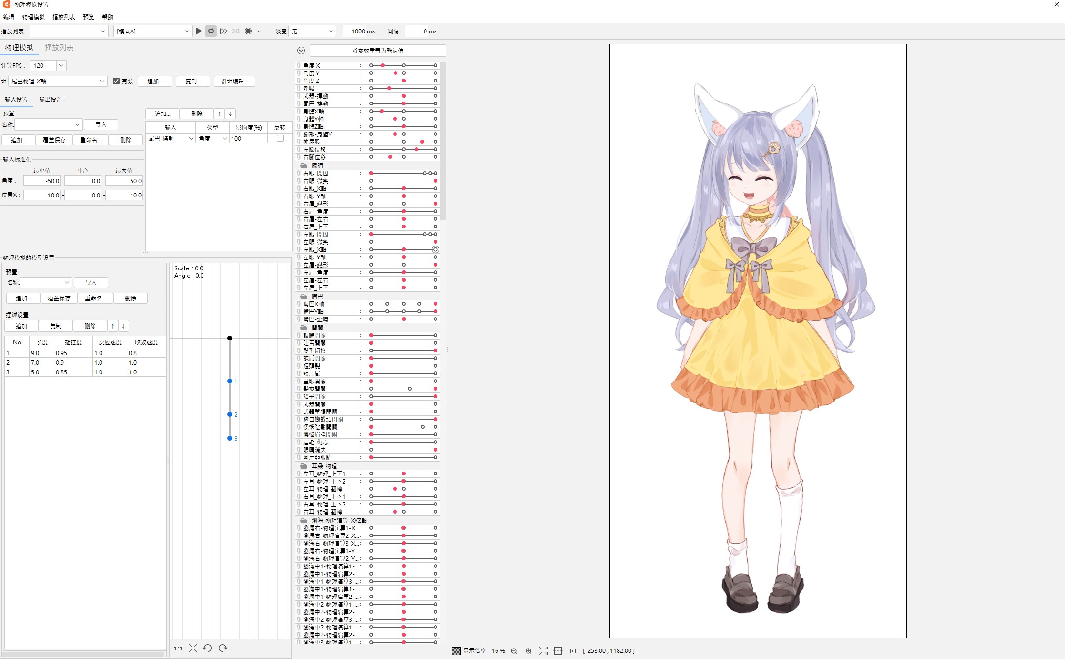The width and height of the screenshot is (1065, 659).
Task: Fit the pendulum view to the panel
Action: [x=193, y=648]
